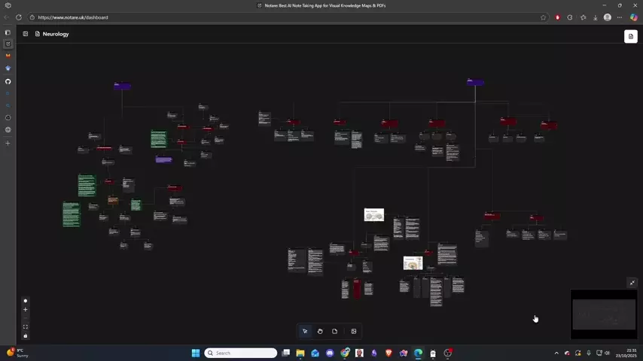This screenshot has width=643, height=361.
Task: Show hidden system tray icons chevron
Action: (556, 353)
